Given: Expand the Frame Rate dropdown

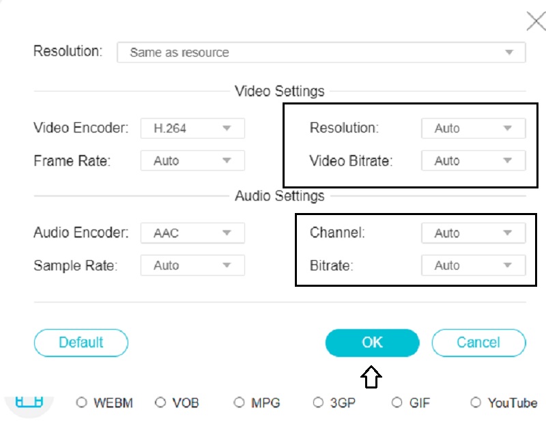Looking at the screenshot, I should [x=192, y=160].
